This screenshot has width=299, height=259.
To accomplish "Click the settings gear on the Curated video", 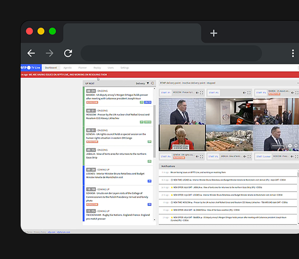I will 290,146.
